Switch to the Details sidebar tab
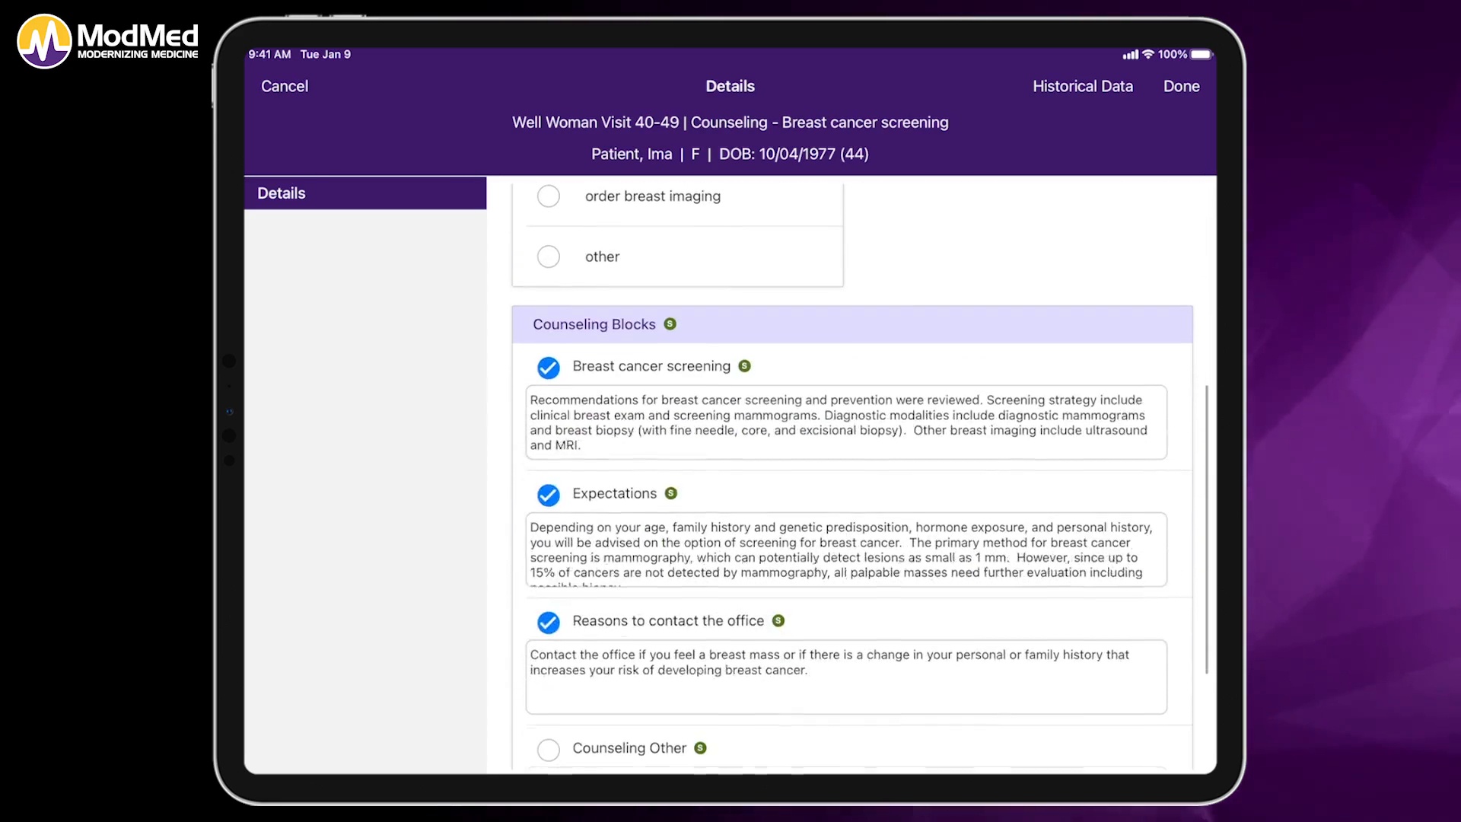Screen dimensions: 1461x822 [281, 193]
